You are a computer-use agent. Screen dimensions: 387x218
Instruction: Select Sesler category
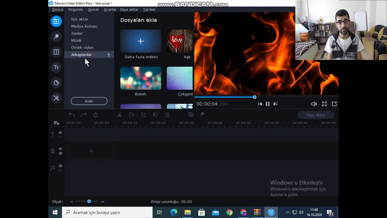(x=77, y=33)
